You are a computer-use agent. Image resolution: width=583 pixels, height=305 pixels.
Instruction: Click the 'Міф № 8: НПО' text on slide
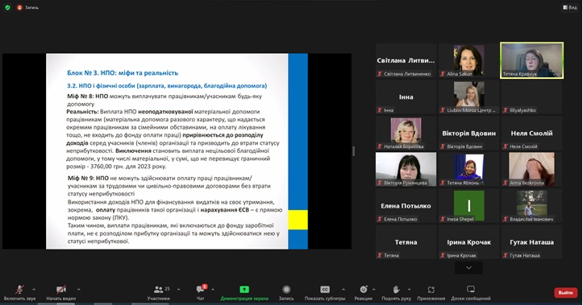[x=88, y=97]
